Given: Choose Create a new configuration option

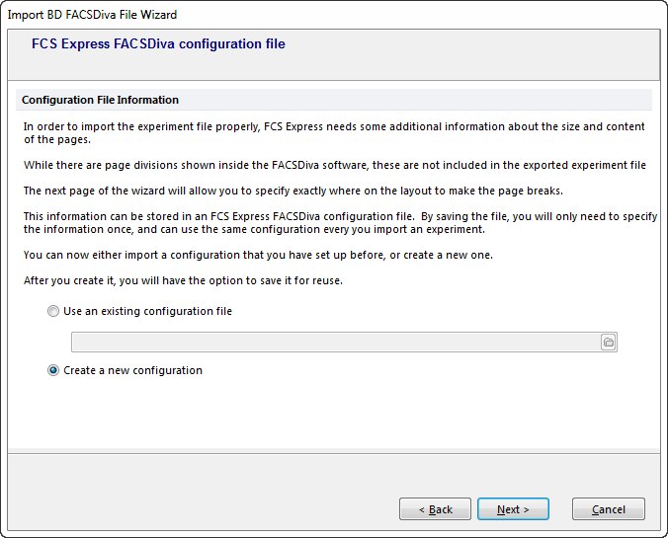Looking at the screenshot, I should coord(53,370).
